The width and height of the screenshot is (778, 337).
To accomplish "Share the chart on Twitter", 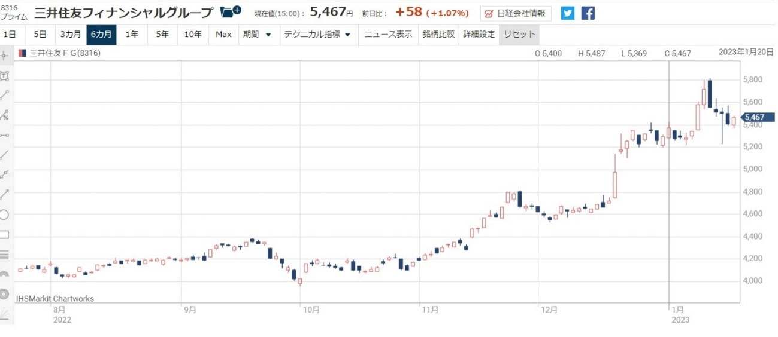I will pos(567,13).
